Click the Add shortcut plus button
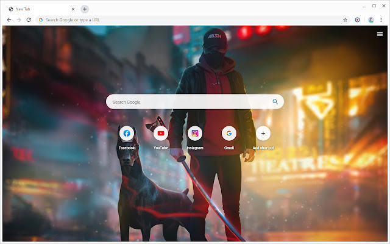Screen dimensions: 390x244 point(263,134)
